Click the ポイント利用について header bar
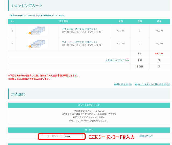Viewport: 172px width, 145px height. (89, 105)
